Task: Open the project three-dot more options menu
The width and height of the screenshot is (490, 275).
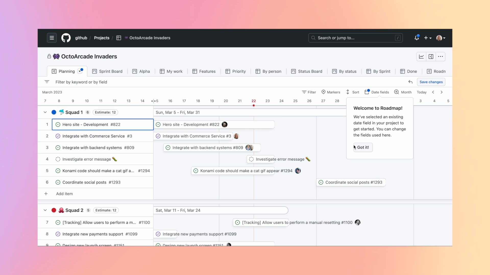Action: tap(440, 57)
